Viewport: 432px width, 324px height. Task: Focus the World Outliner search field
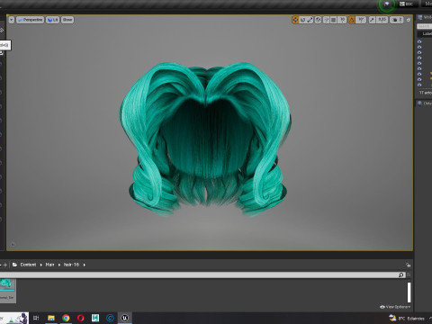(x=424, y=26)
